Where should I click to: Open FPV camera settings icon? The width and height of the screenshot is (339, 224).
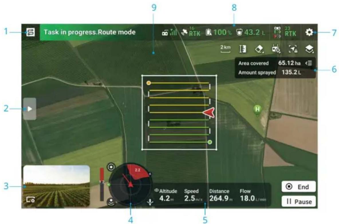(x=30, y=200)
